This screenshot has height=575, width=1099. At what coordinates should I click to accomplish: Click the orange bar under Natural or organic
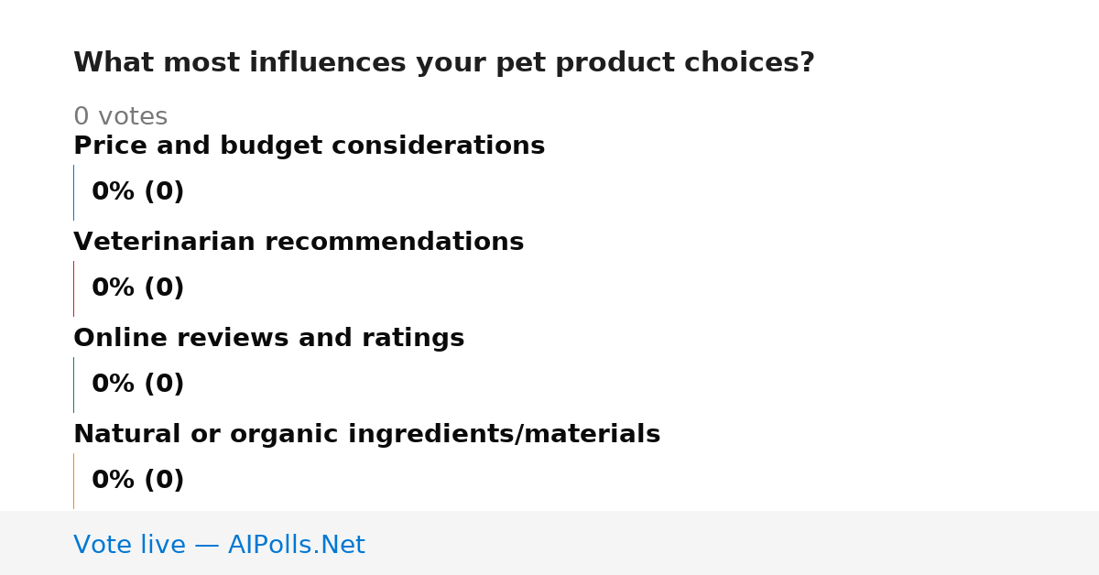73,481
